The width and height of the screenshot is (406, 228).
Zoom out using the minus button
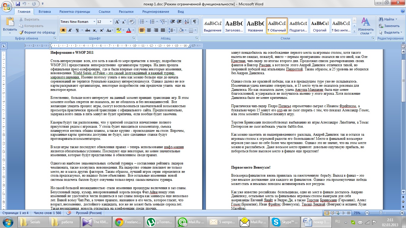click(x=367, y=213)
